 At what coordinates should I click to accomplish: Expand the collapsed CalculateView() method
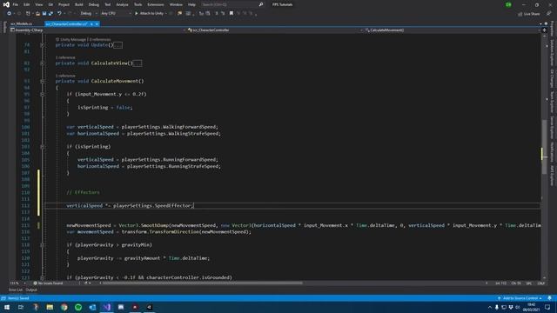43,63
